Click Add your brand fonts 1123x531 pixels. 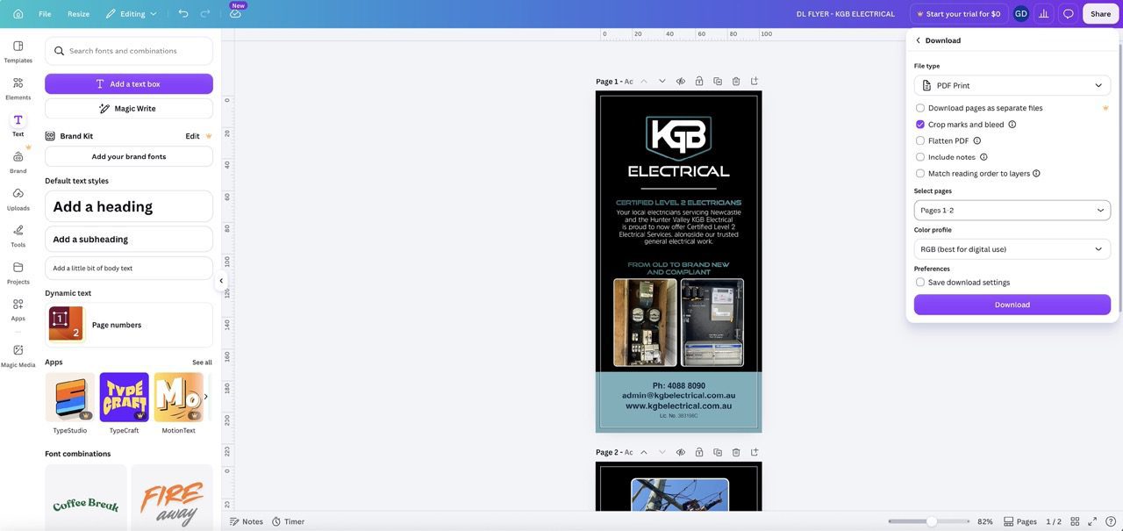(x=129, y=157)
